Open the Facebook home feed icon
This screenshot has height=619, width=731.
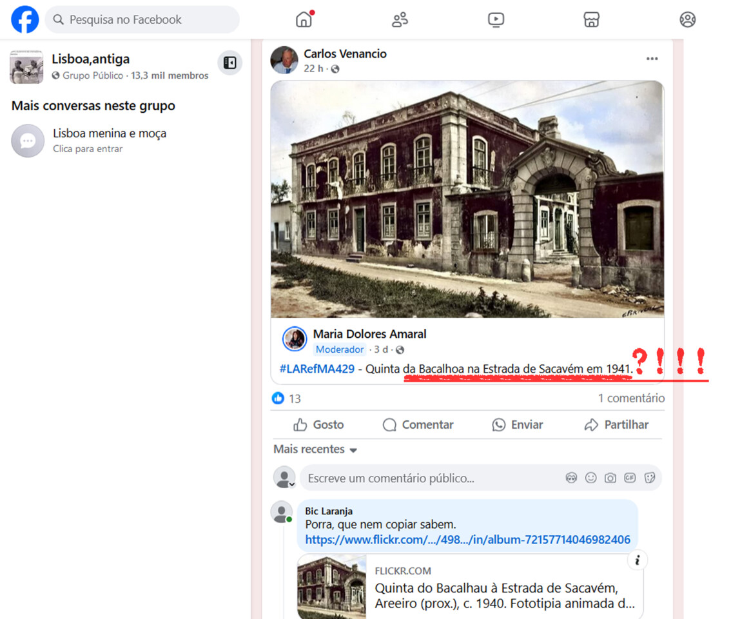[x=303, y=19]
